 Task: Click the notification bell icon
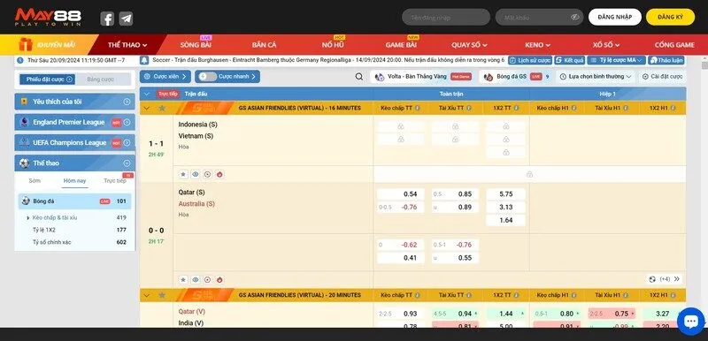pos(144,60)
